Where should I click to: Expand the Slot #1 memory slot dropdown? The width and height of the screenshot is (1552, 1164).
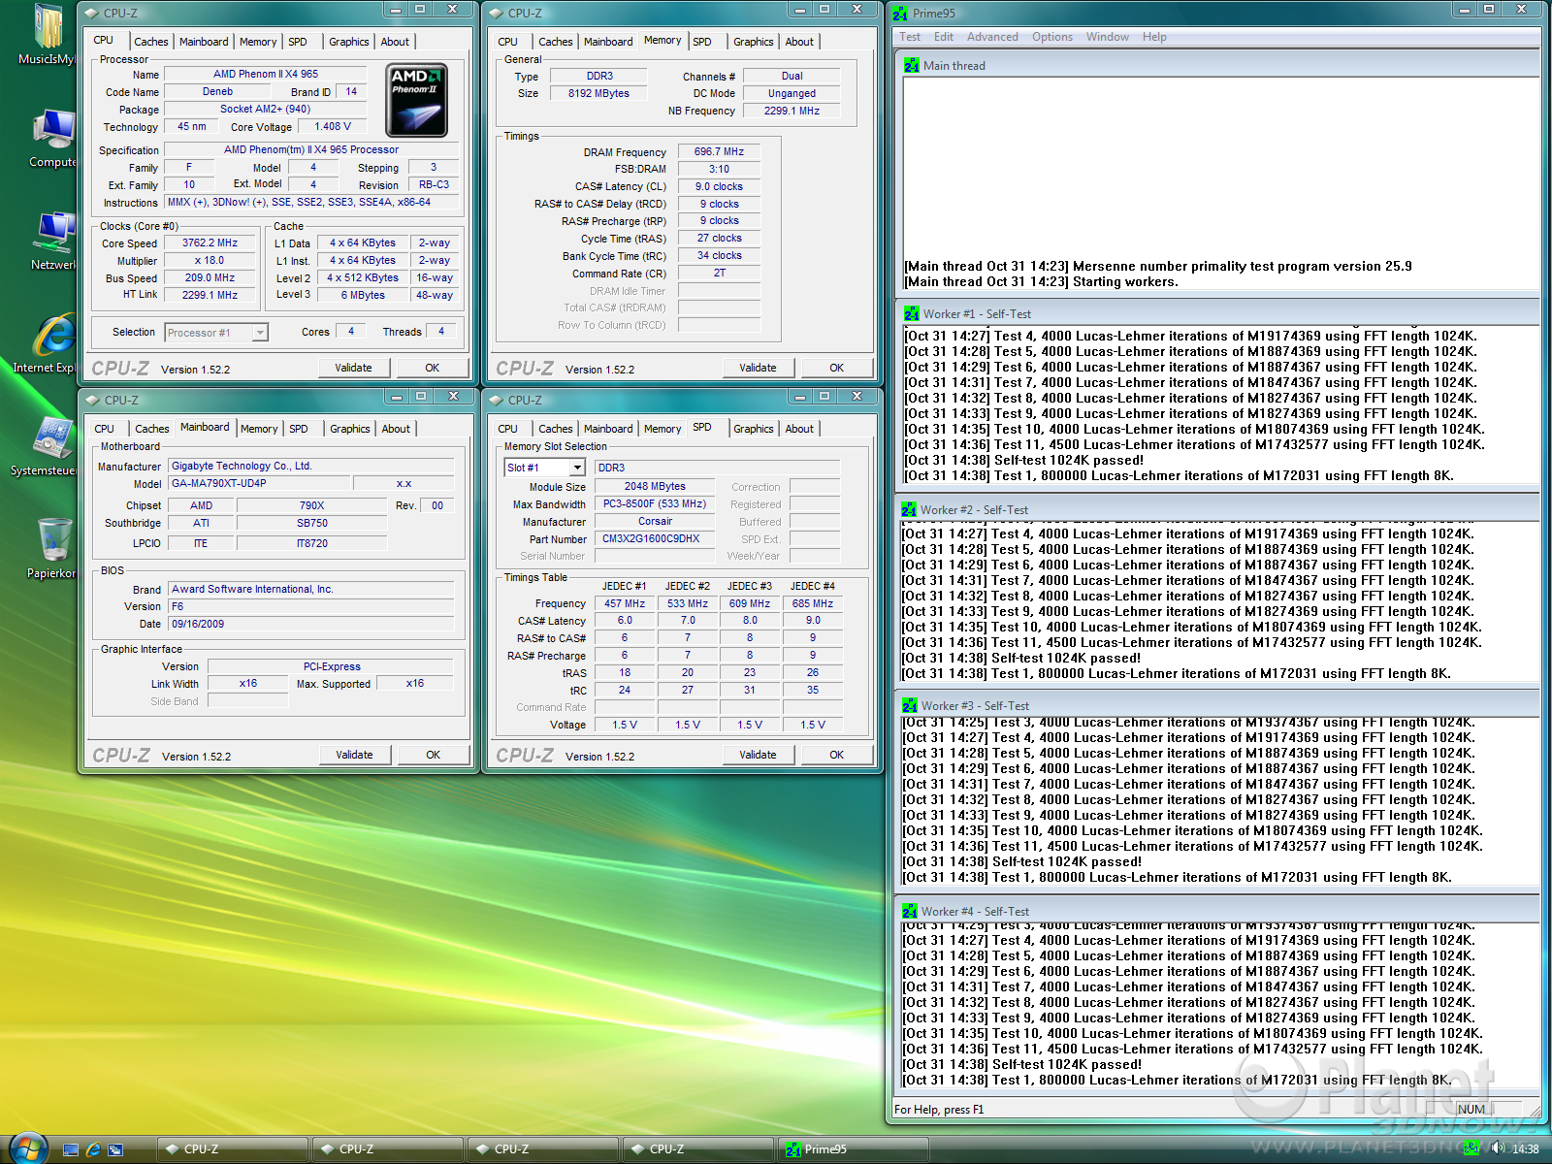click(x=577, y=468)
